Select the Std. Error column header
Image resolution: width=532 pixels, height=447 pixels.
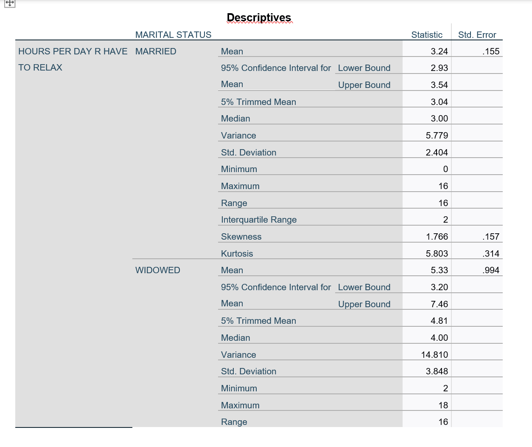(x=477, y=35)
